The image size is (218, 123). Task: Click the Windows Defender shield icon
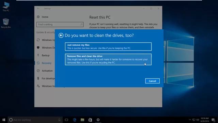[38, 47]
